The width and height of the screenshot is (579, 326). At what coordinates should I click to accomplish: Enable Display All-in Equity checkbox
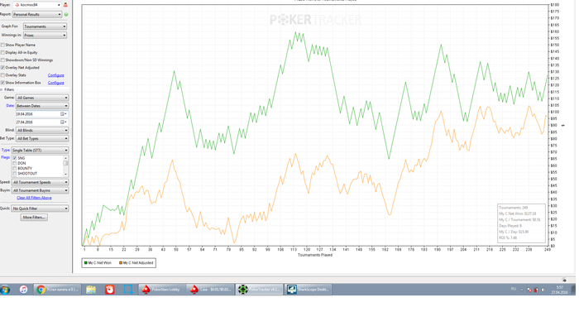[3, 53]
